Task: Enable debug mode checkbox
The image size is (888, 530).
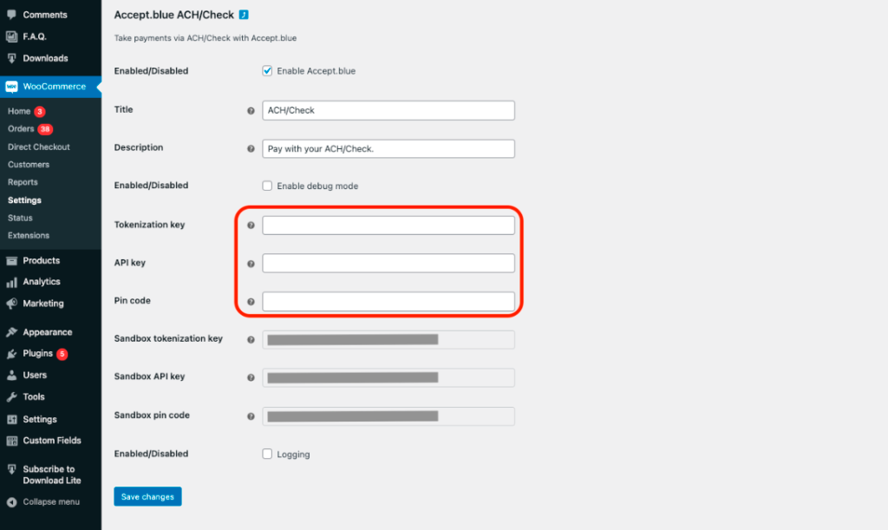Action: (x=267, y=186)
